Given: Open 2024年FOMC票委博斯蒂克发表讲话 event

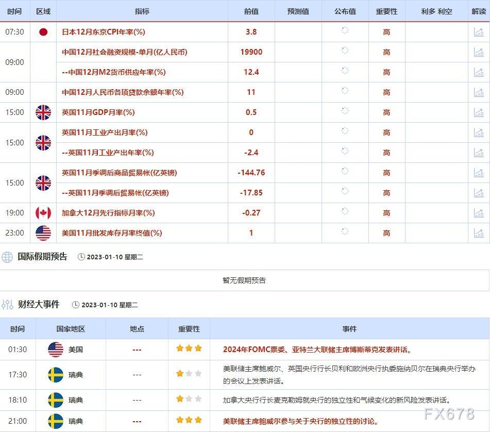Looking at the screenshot, I should click(317, 350).
